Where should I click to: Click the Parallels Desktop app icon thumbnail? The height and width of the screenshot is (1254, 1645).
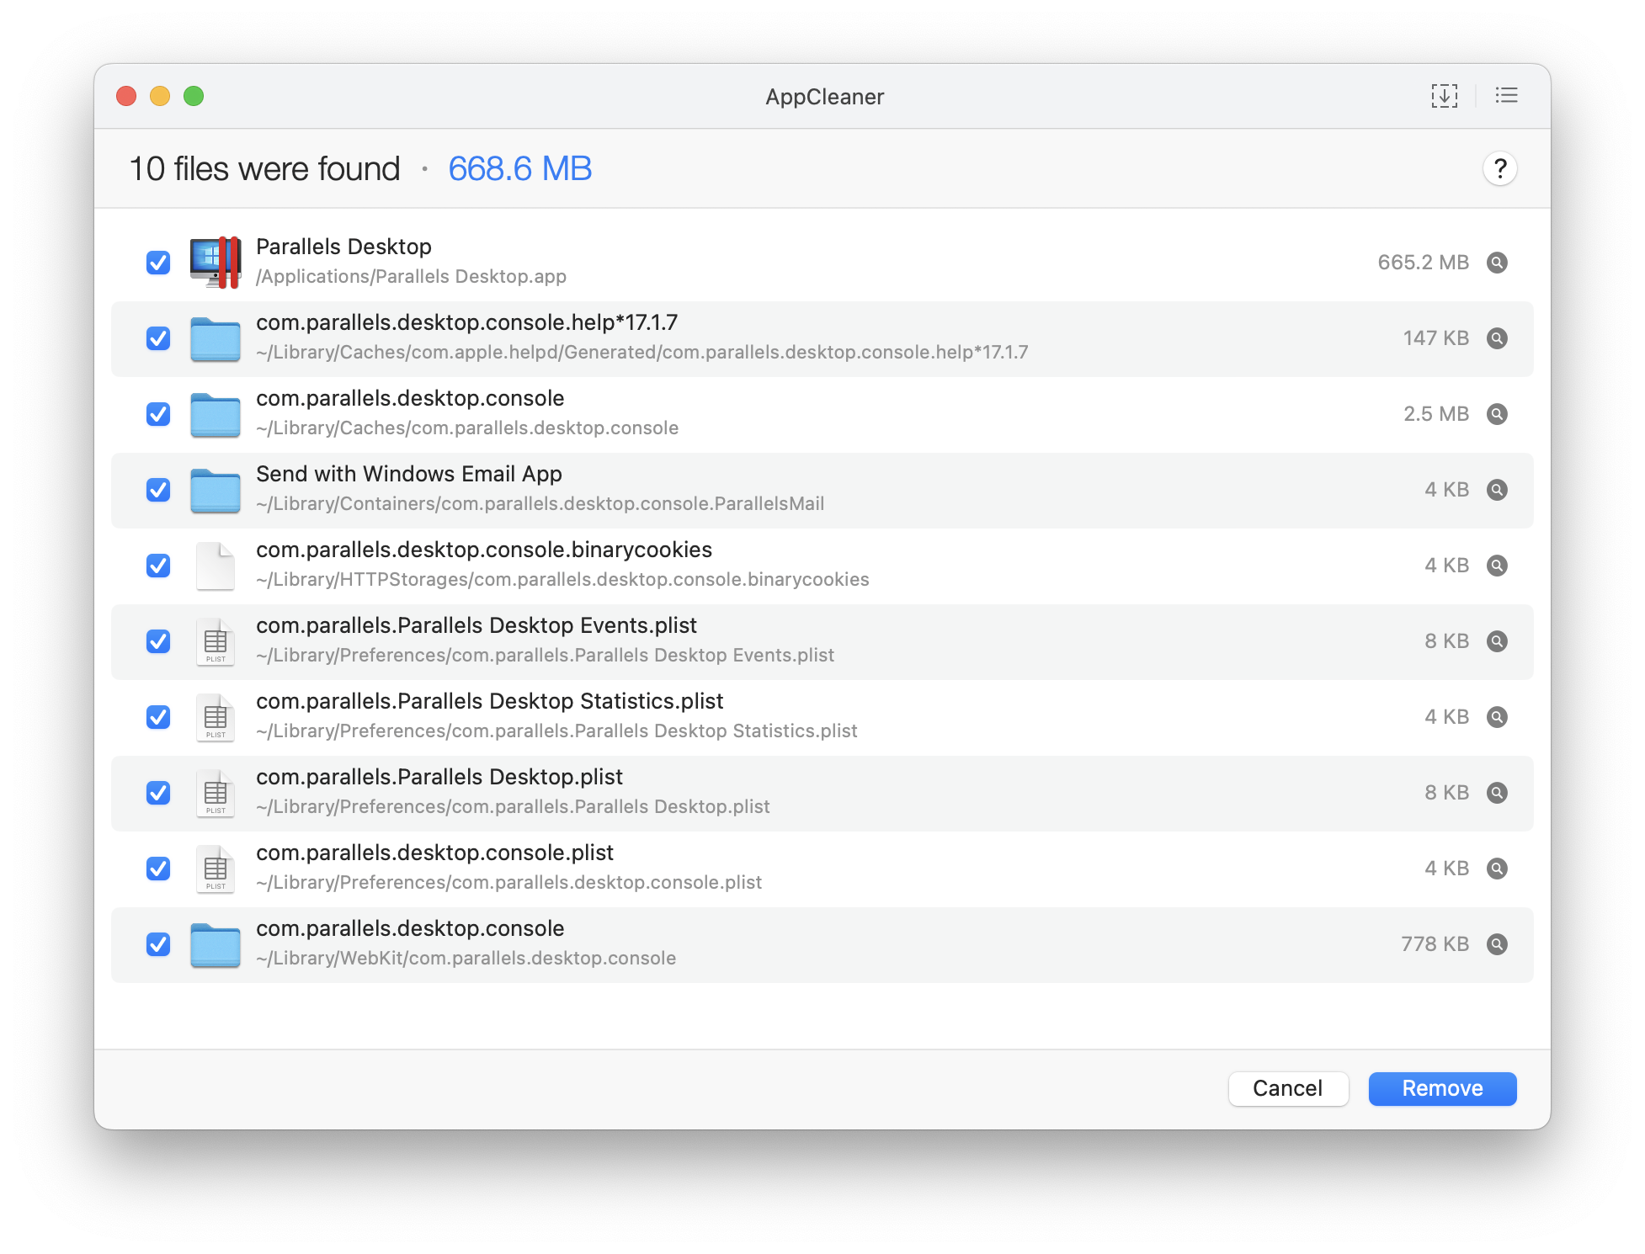point(216,263)
